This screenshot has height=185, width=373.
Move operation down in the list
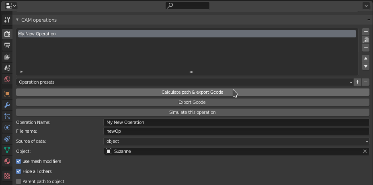(366, 66)
